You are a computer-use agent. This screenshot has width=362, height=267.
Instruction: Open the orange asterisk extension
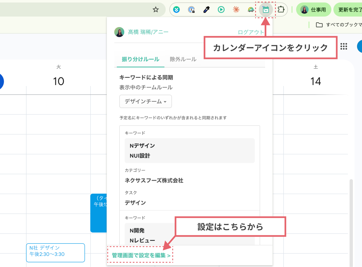coord(236,9)
